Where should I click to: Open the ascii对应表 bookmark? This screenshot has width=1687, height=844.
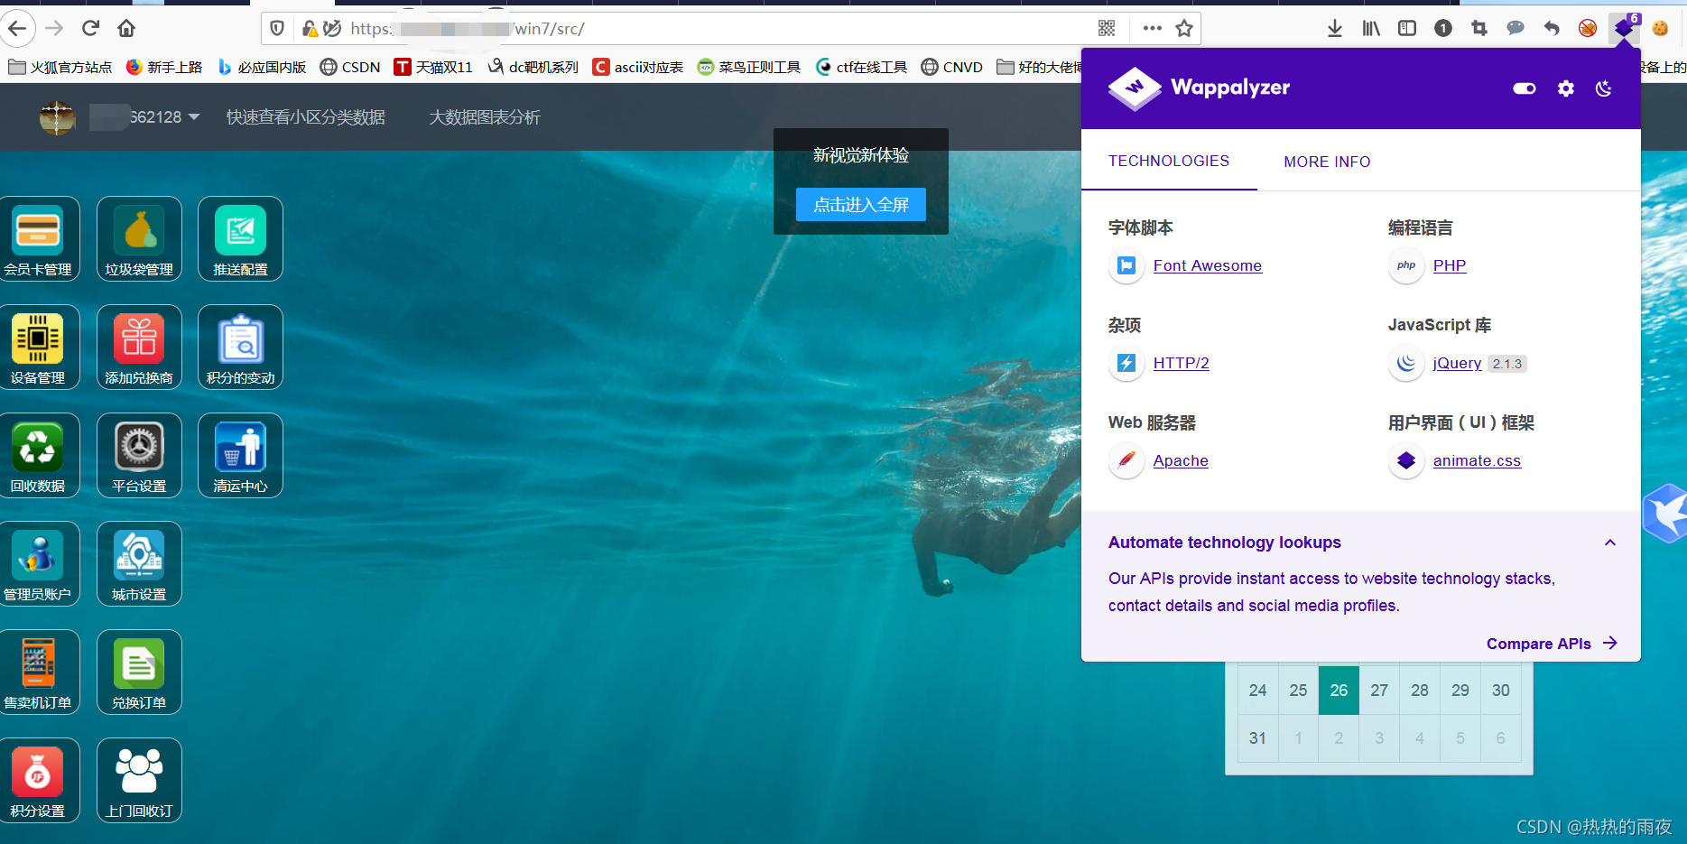click(638, 67)
